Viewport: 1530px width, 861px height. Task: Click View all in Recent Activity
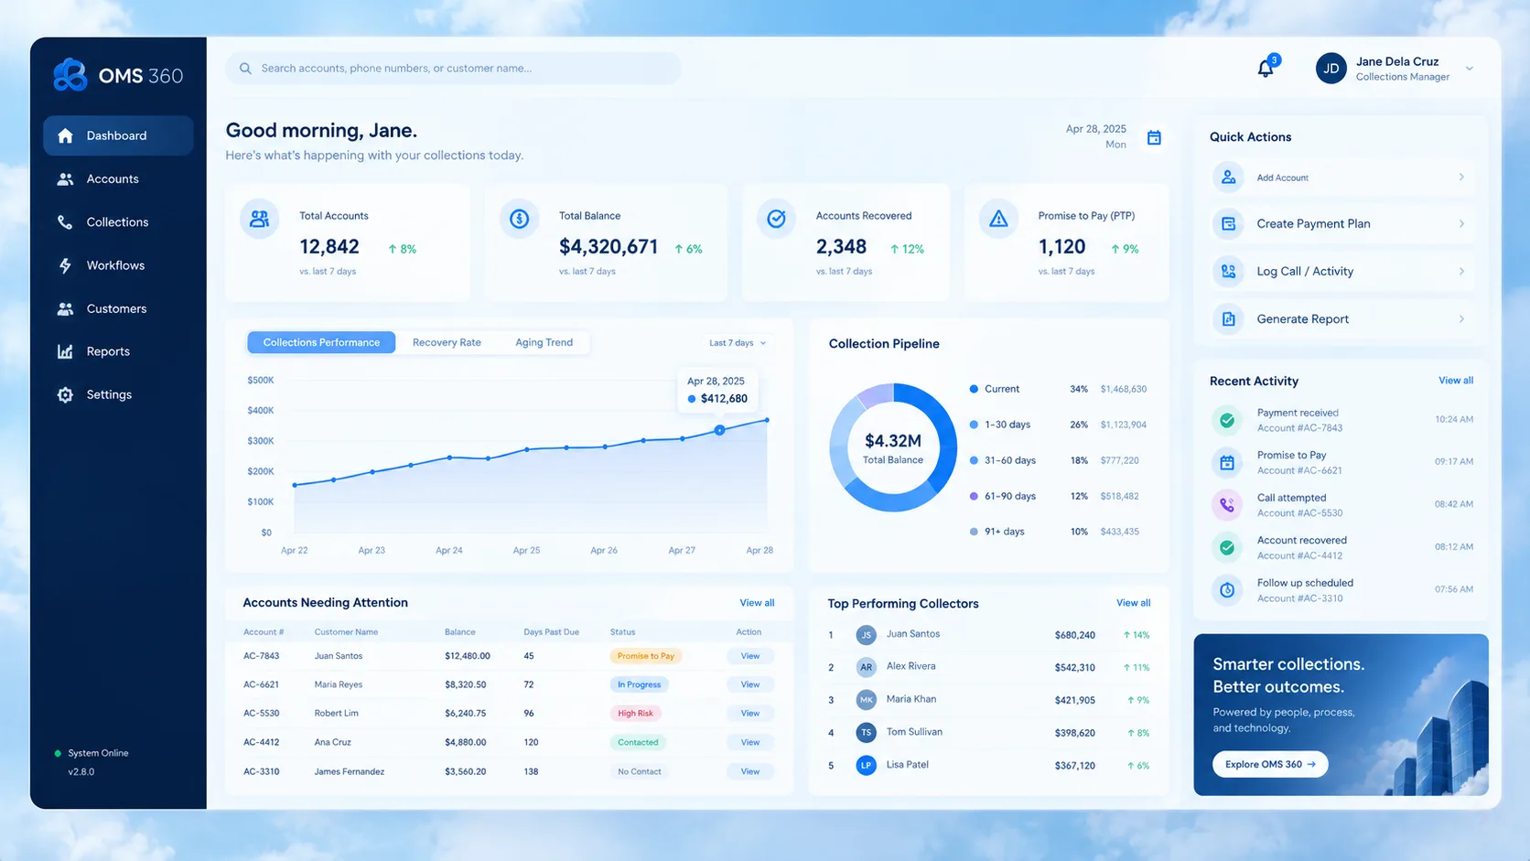1455,381
